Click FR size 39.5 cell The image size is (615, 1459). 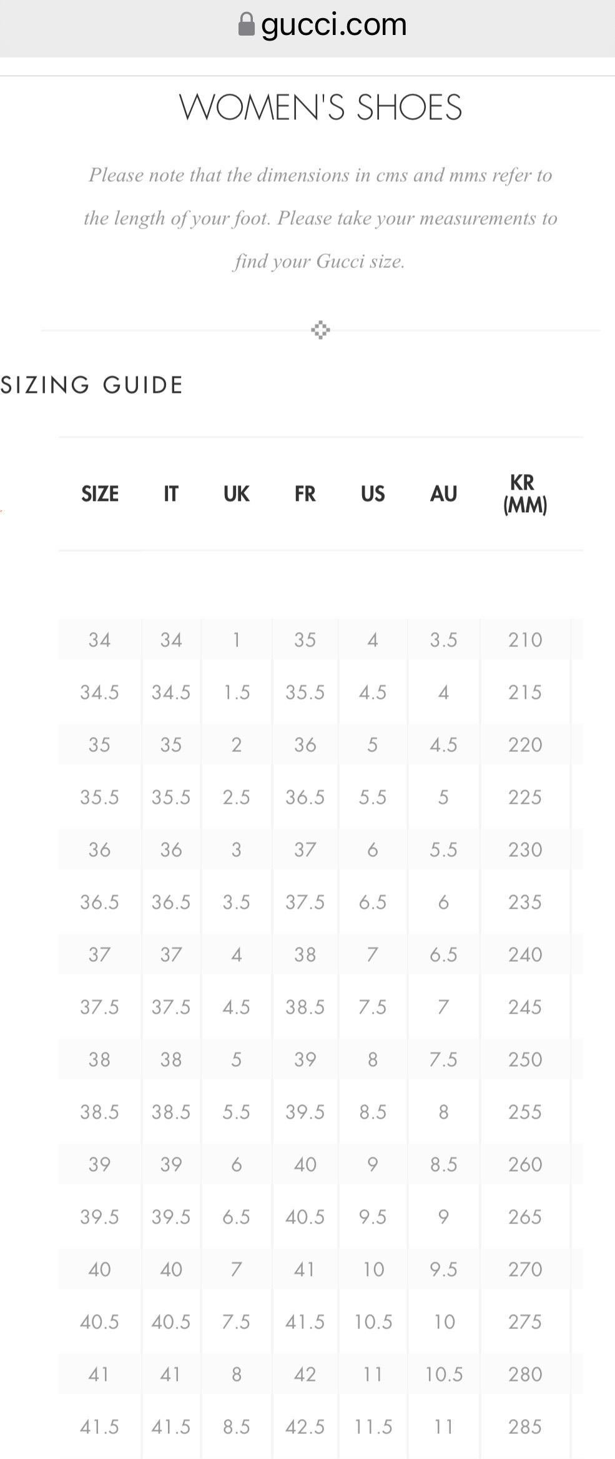305,1112
